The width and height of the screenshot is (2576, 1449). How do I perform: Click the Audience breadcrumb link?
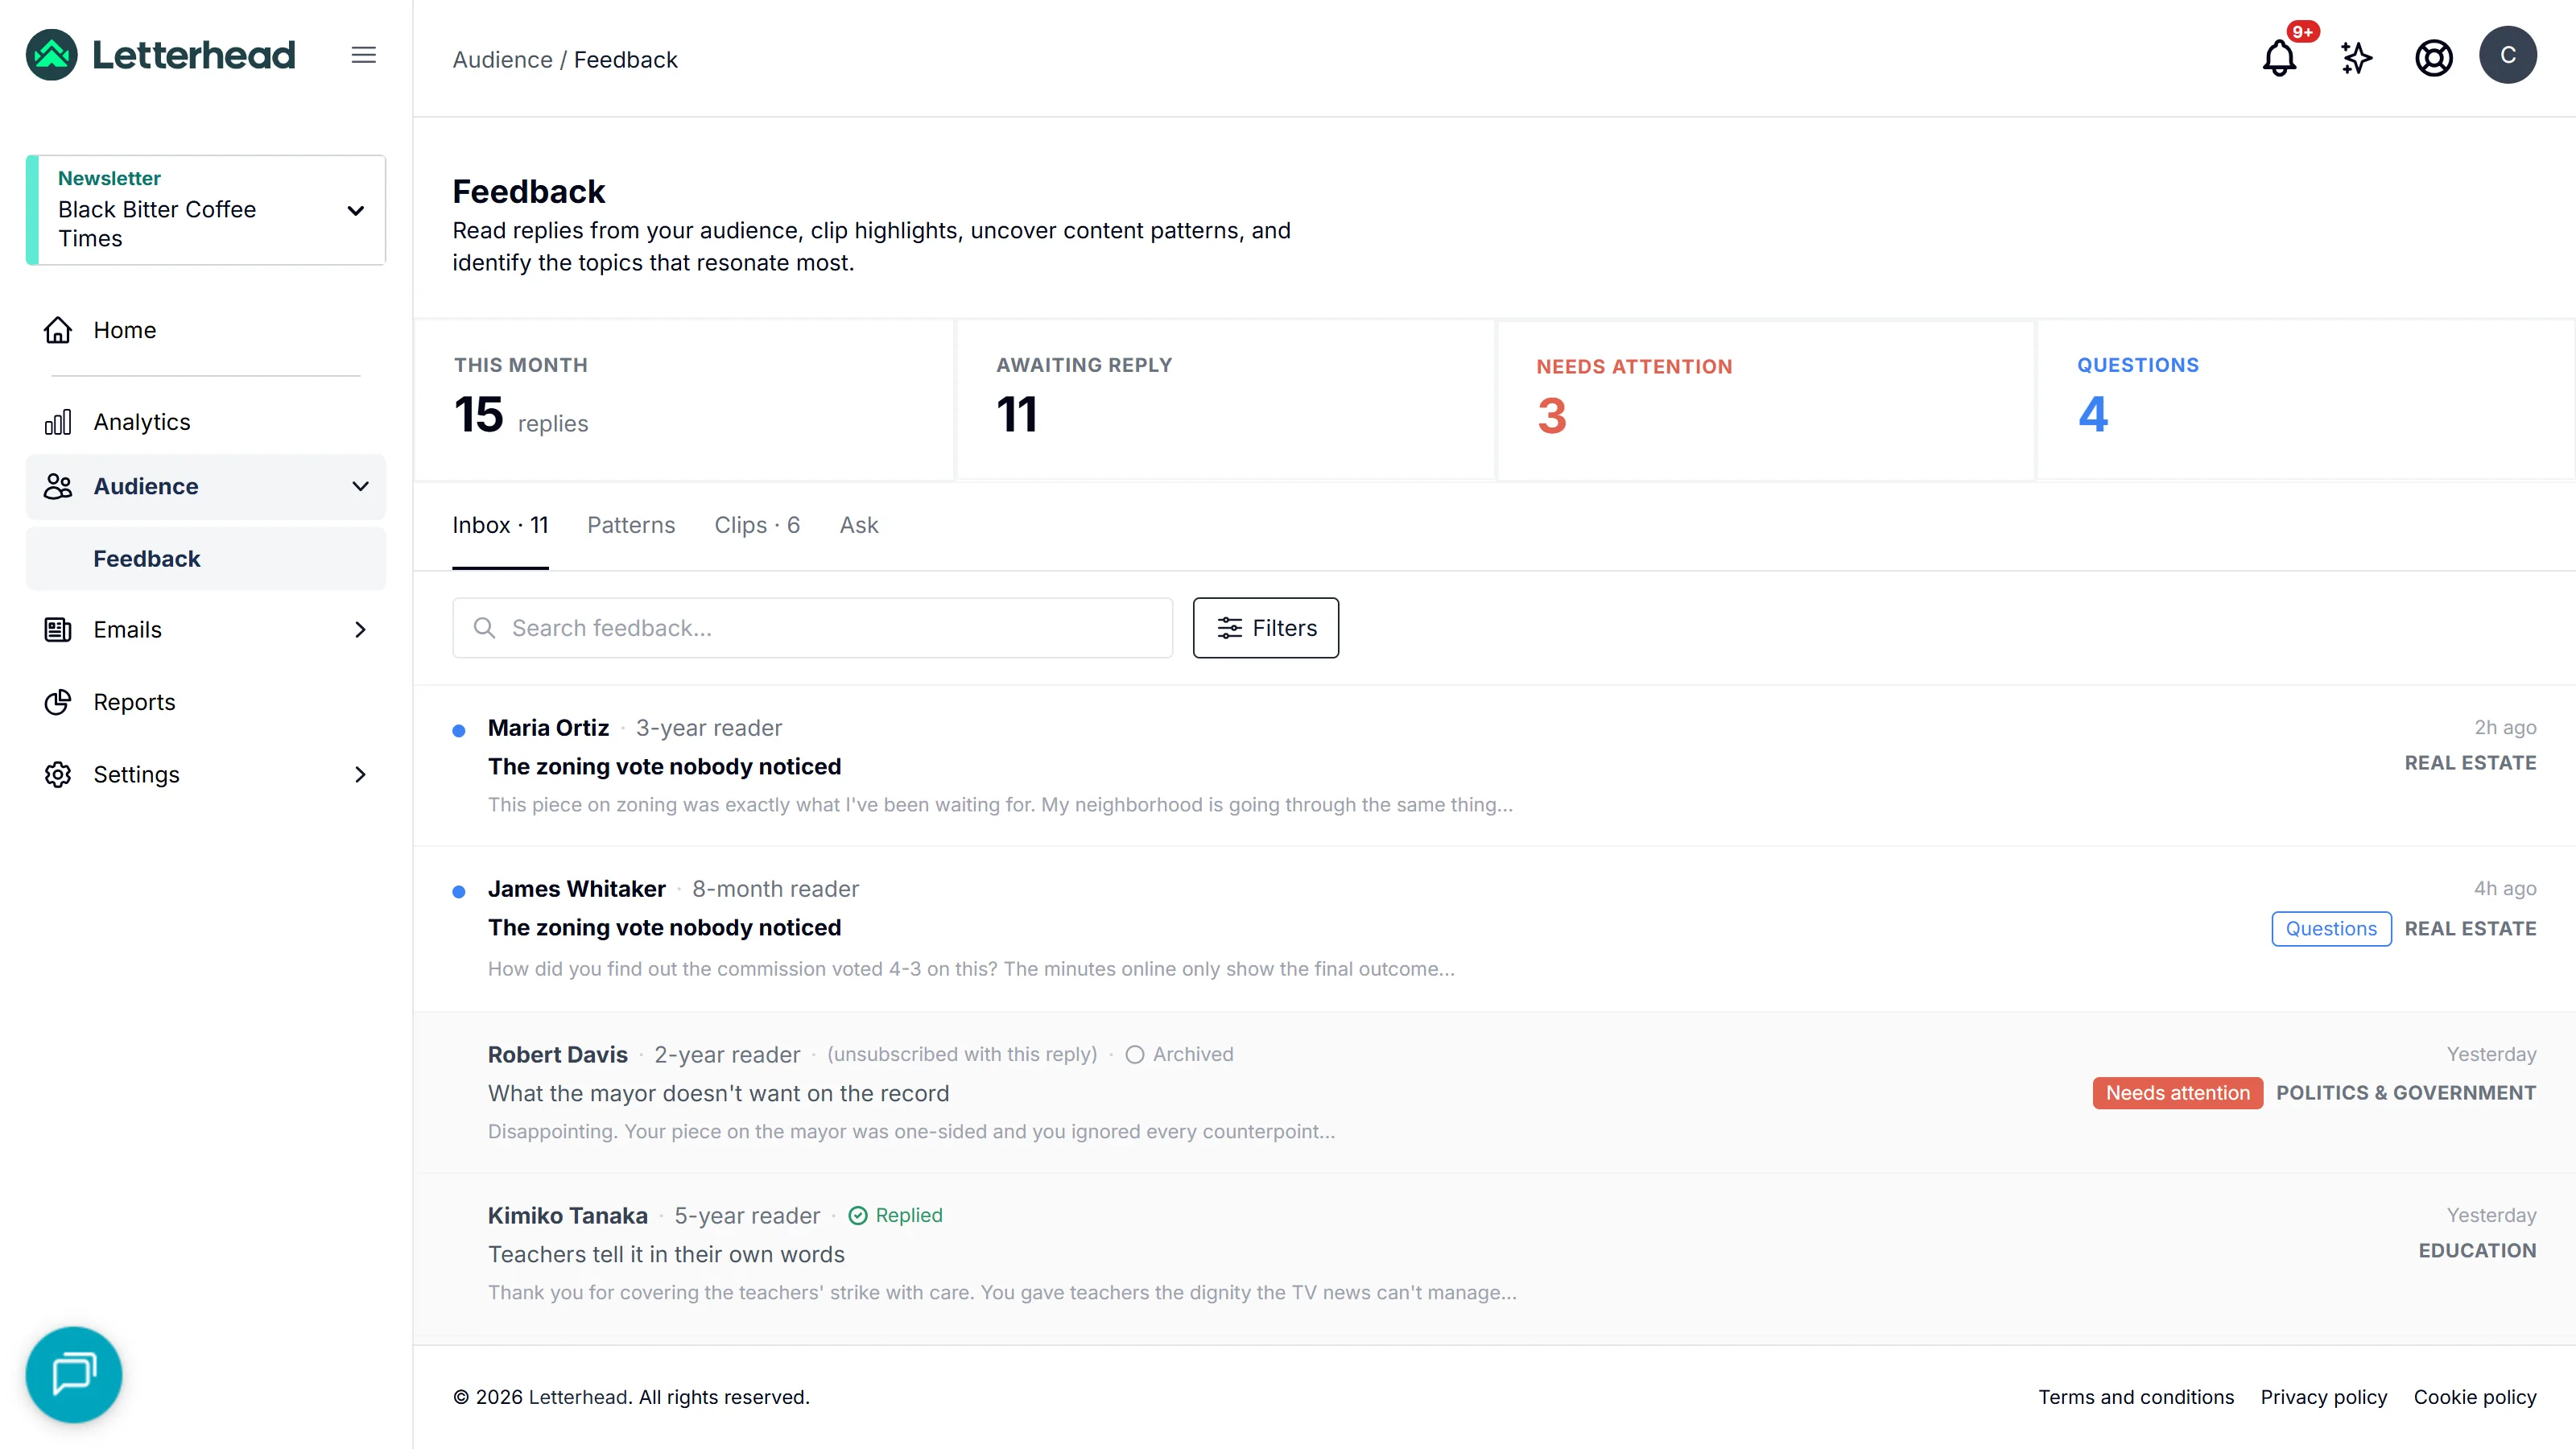tap(503, 60)
